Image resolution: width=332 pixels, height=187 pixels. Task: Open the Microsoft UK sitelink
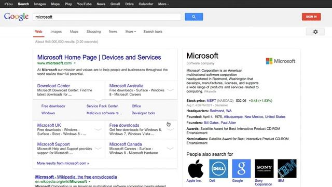coord(49,125)
